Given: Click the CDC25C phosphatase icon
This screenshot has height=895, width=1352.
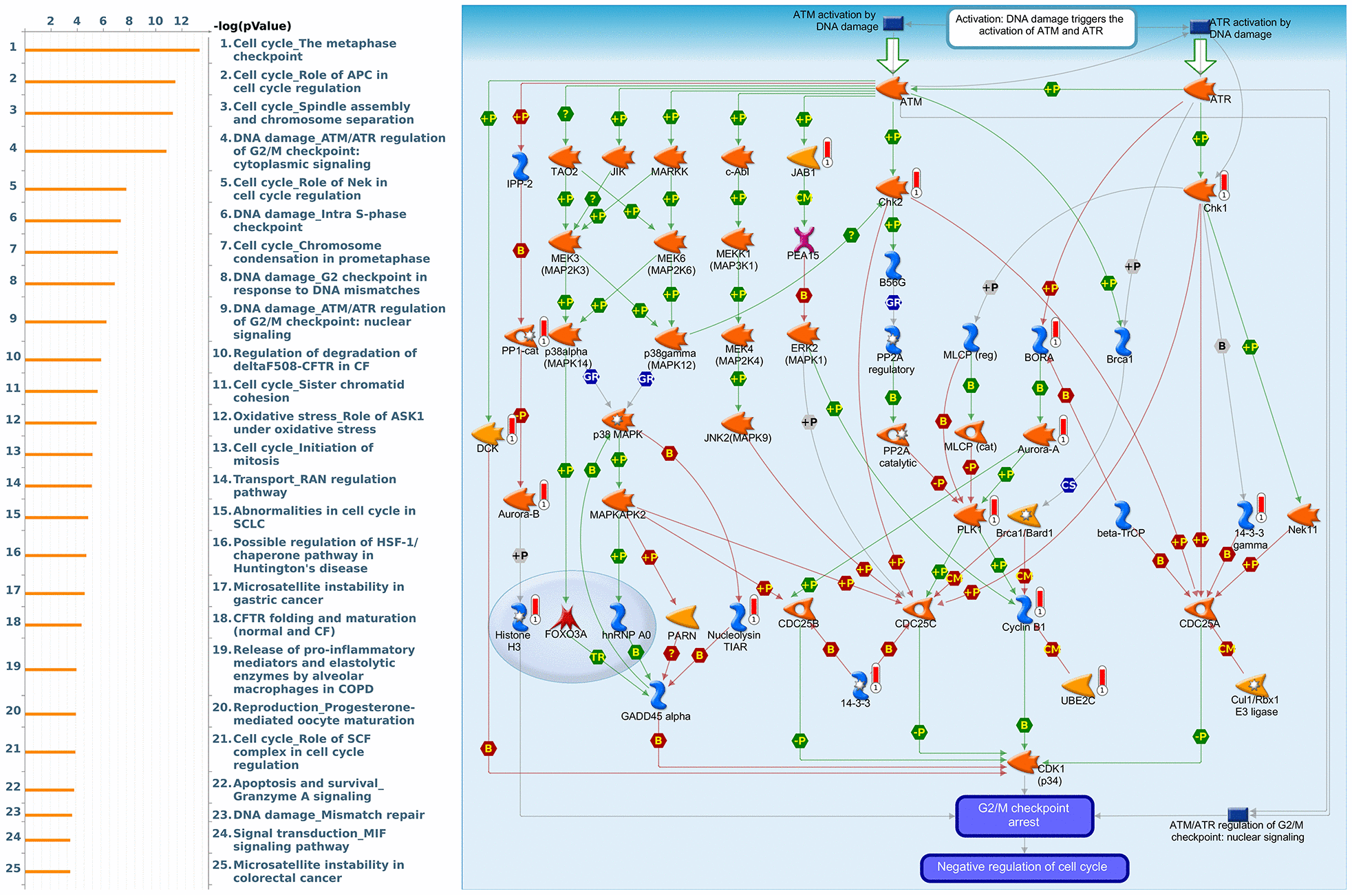Looking at the screenshot, I should [919, 608].
